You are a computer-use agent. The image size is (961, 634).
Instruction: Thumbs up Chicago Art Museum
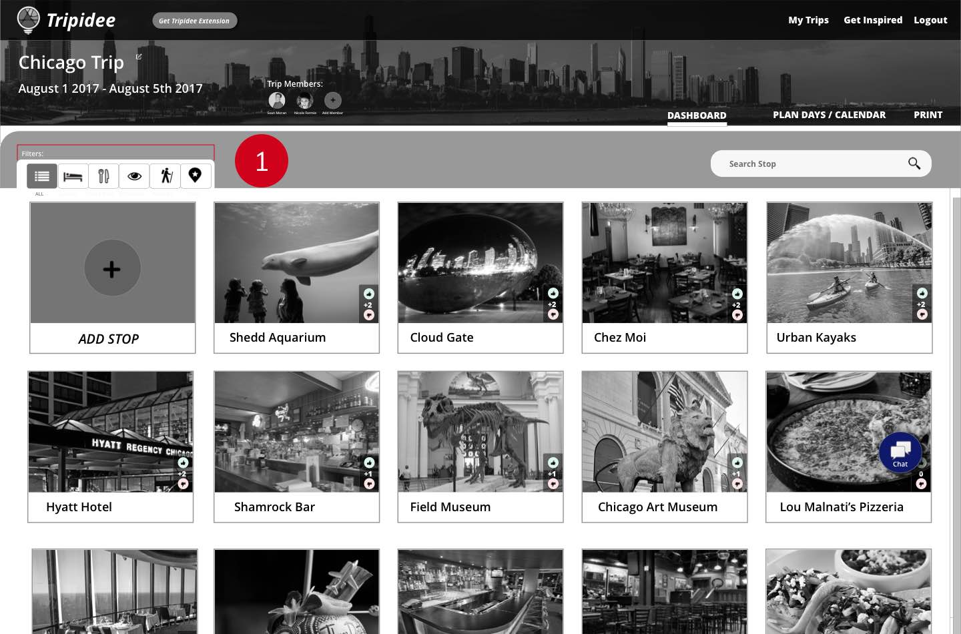click(x=737, y=463)
